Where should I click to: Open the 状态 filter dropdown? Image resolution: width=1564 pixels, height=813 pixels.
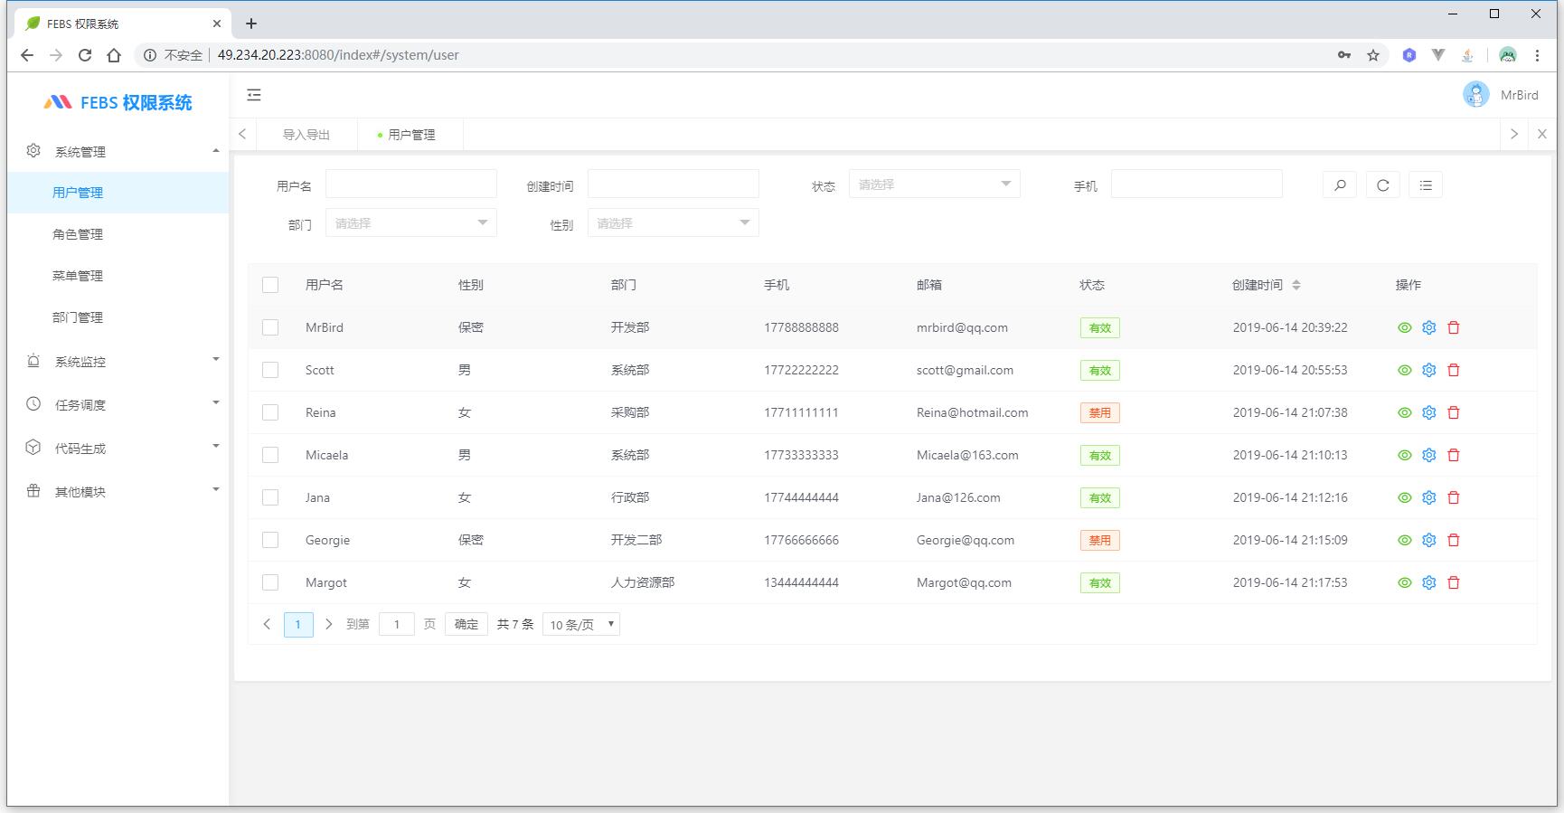point(935,184)
